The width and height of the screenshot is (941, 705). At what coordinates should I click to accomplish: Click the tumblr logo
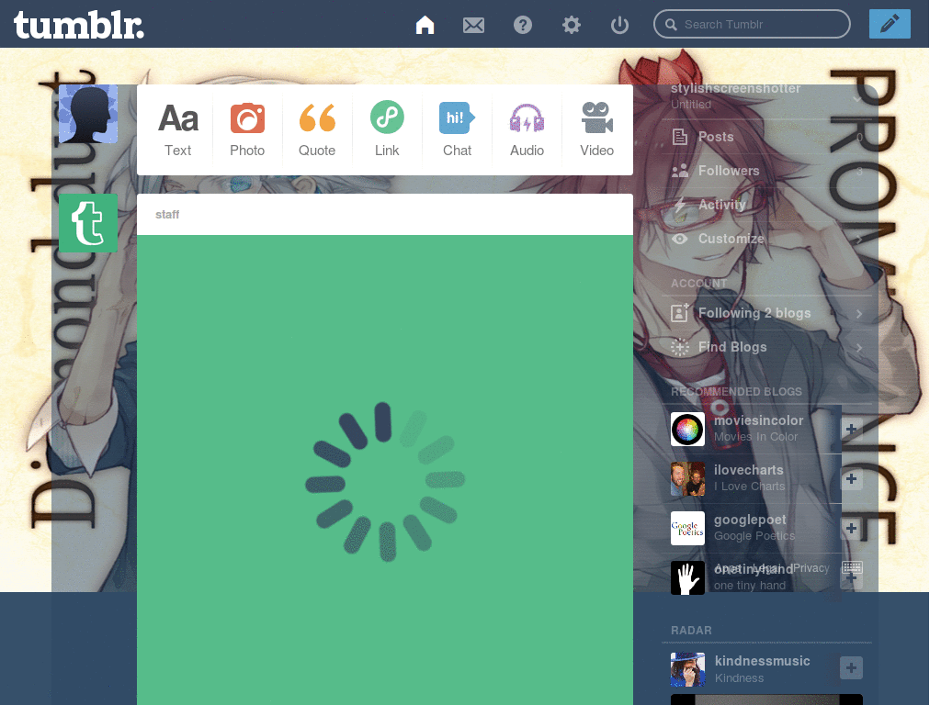click(79, 25)
